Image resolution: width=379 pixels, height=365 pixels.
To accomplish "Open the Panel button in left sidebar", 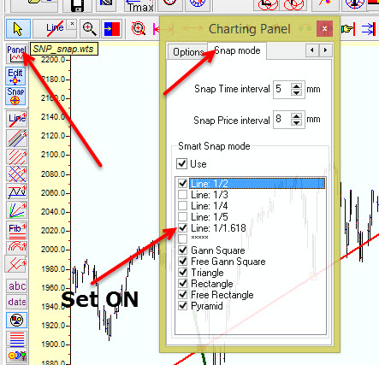I will pyautogui.click(x=16, y=54).
